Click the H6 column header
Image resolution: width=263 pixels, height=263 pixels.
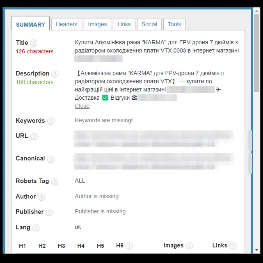tap(120, 245)
